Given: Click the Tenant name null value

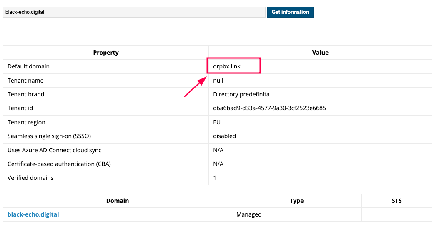Looking at the screenshot, I should [x=218, y=81].
